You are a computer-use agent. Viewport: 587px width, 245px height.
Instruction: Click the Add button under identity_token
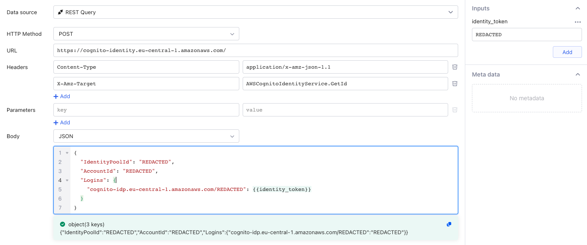[567, 52]
